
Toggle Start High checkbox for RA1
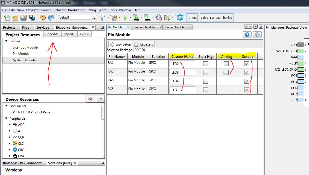tap(206, 64)
